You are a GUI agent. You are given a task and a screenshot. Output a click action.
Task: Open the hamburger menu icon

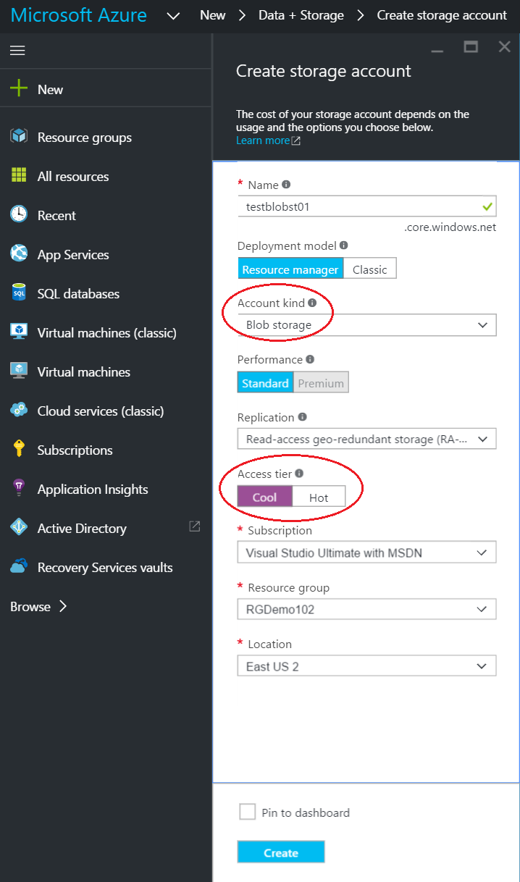point(17,51)
